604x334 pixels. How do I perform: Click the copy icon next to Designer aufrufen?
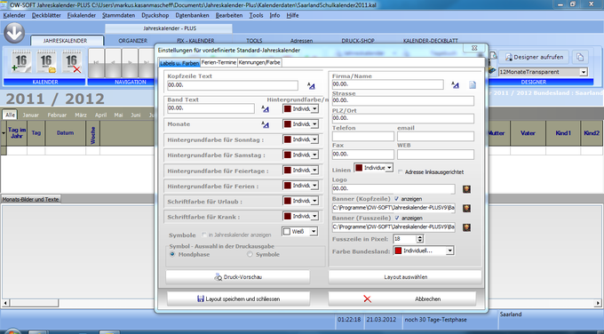tap(580, 57)
